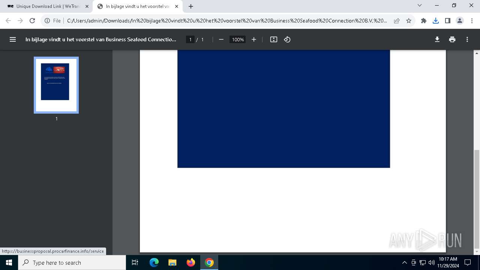Click the PDF document title text
The height and width of the screenshot is (270, 480).
pyautogui.click(x=101, y=39)
